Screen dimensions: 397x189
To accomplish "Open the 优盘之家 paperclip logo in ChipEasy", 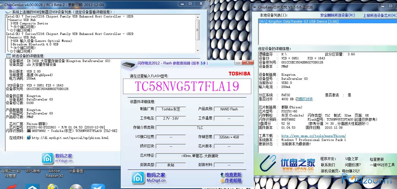I will coord(287,164).
